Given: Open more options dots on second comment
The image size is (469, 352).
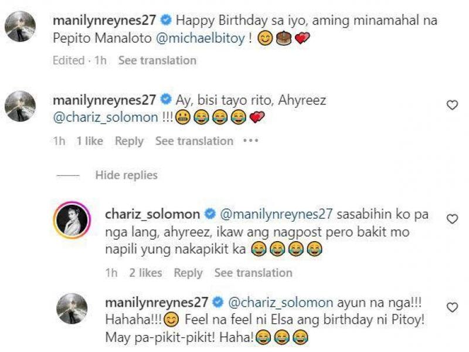Looking at the screenshot, I should (251, 140).
